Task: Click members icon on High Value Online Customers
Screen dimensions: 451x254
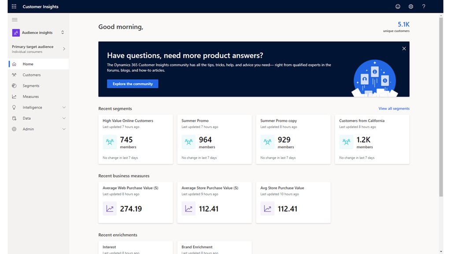Action: (110, 142)
